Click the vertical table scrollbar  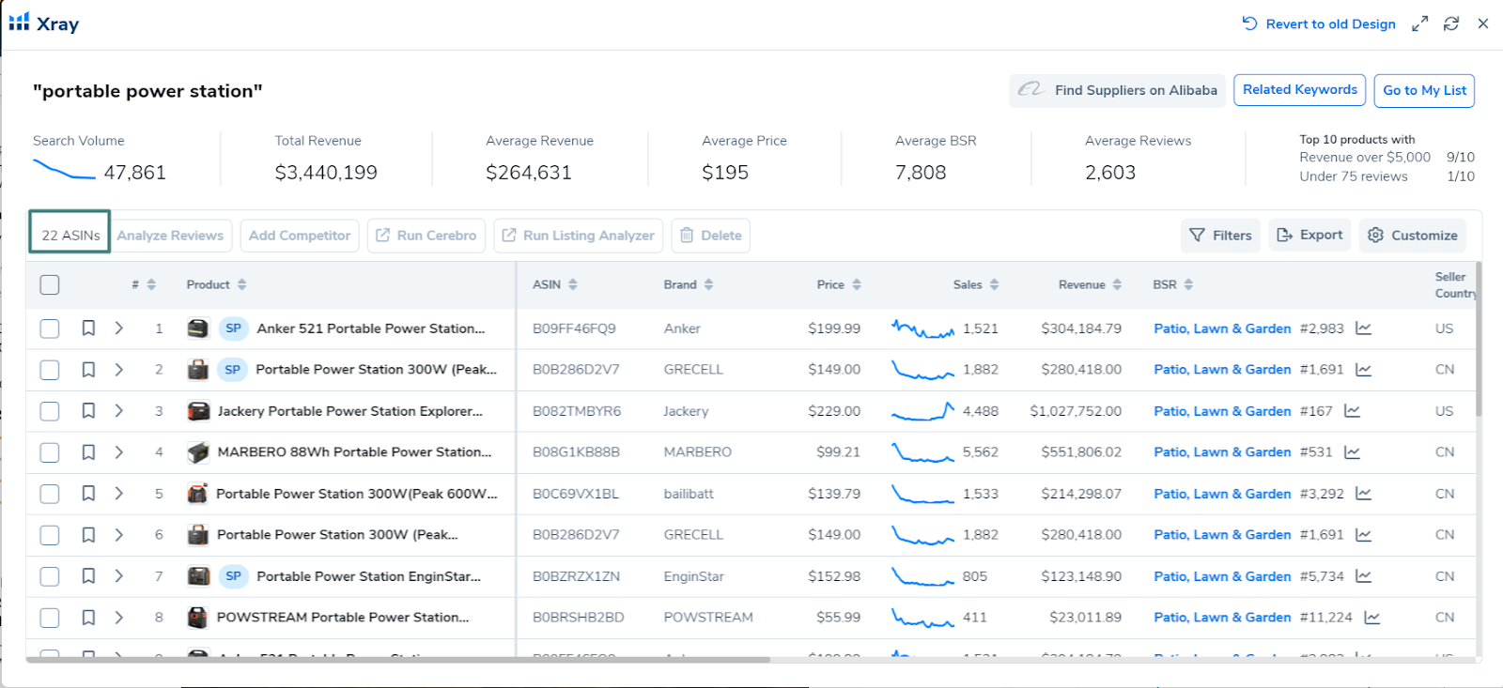[1479, 338]
